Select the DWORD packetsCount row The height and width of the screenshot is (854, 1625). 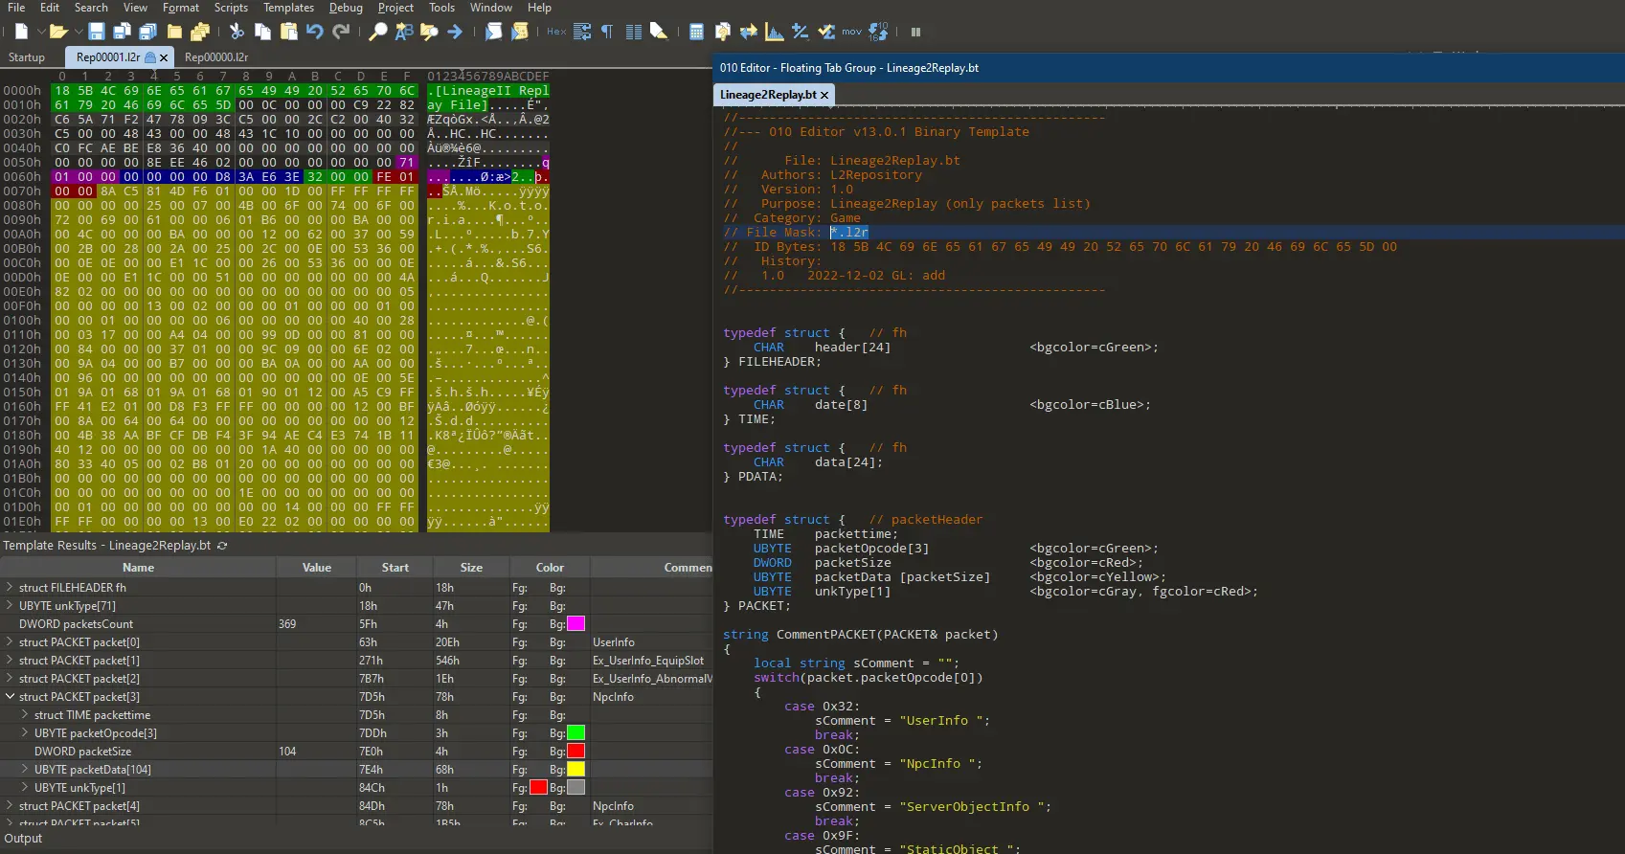click(x=356, y=624)
